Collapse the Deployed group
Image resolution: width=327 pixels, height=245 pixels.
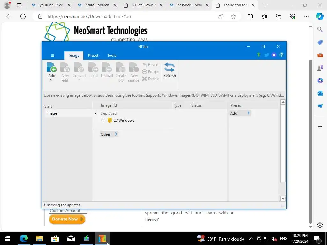point(95,113)
